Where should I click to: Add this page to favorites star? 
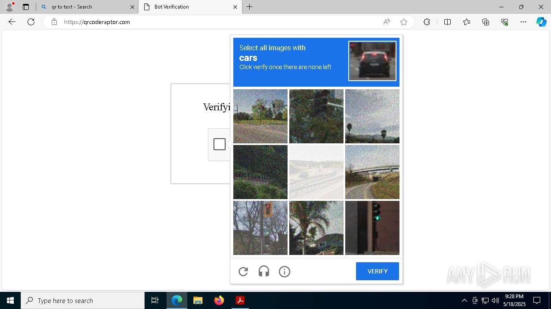click(x=404, y=22)
